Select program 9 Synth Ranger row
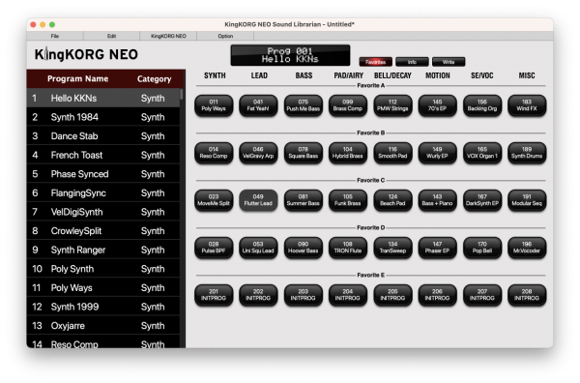Screen dimensions: 580x383 click(103, 250)
